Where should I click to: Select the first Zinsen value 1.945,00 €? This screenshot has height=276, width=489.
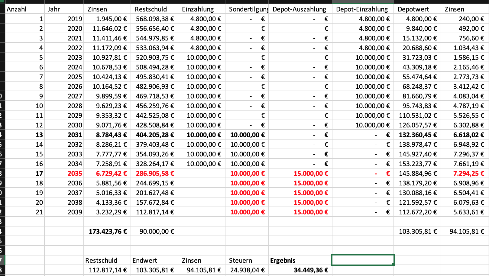tap(107, 19)
